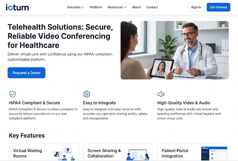Click the Request a Demo button
This screenshot has height=161, width=238.
26,73
